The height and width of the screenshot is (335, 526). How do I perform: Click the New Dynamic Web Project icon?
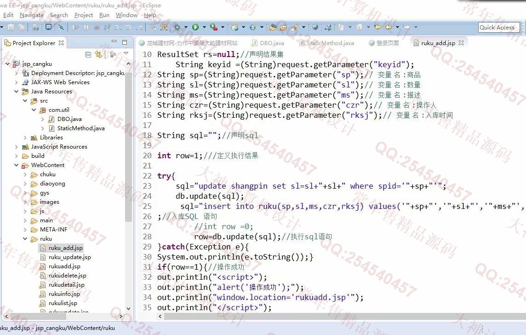(235, 27)
